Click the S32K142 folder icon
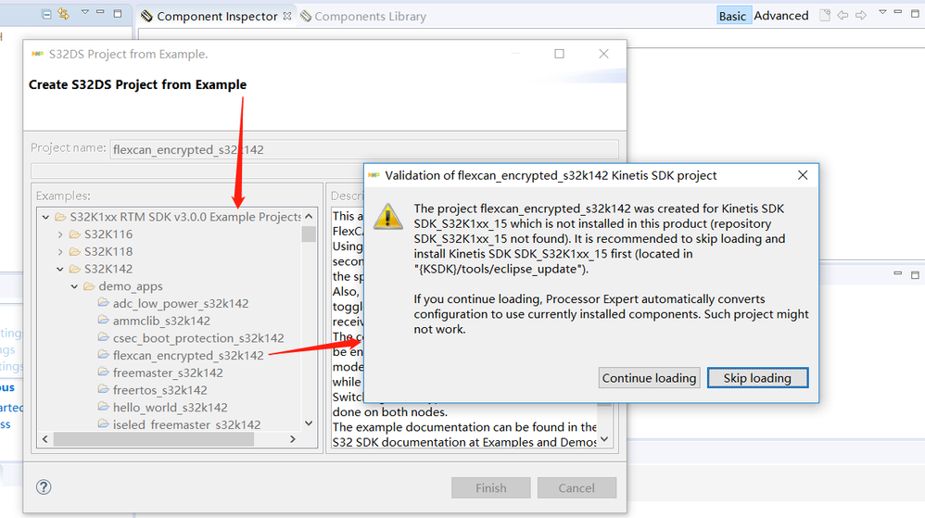Screen dimensions: 925x518 tap(74, 269)
